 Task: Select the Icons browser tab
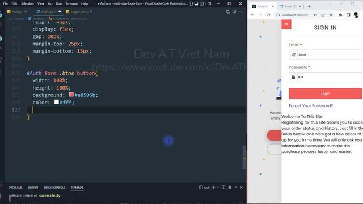pos(290,6)
